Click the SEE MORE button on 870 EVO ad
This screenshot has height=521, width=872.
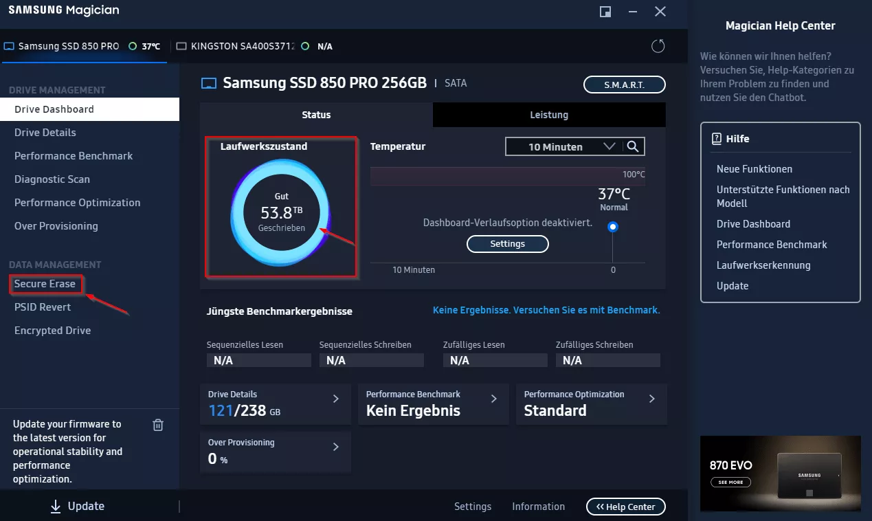coord(730,483)
